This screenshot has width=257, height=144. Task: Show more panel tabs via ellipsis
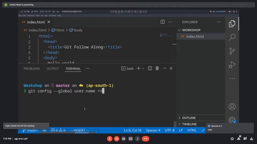[x=88, y=68]
